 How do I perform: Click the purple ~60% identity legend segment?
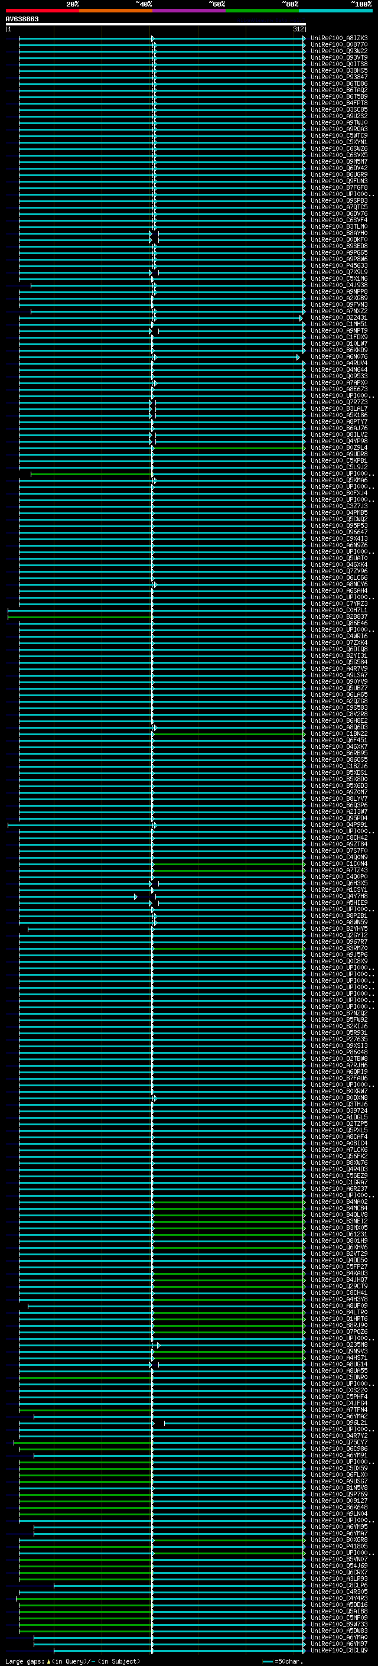pyautogui.click(x=188, y=11)
